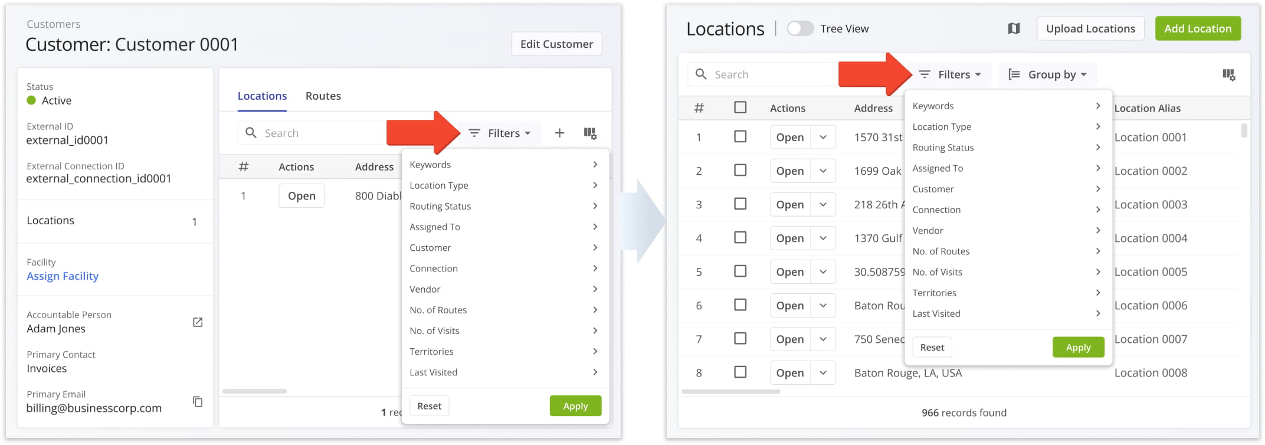This screenshot has width=1265, height=445.
Task: Check the select-all header checkbox
Action: [x=740, y=107]
